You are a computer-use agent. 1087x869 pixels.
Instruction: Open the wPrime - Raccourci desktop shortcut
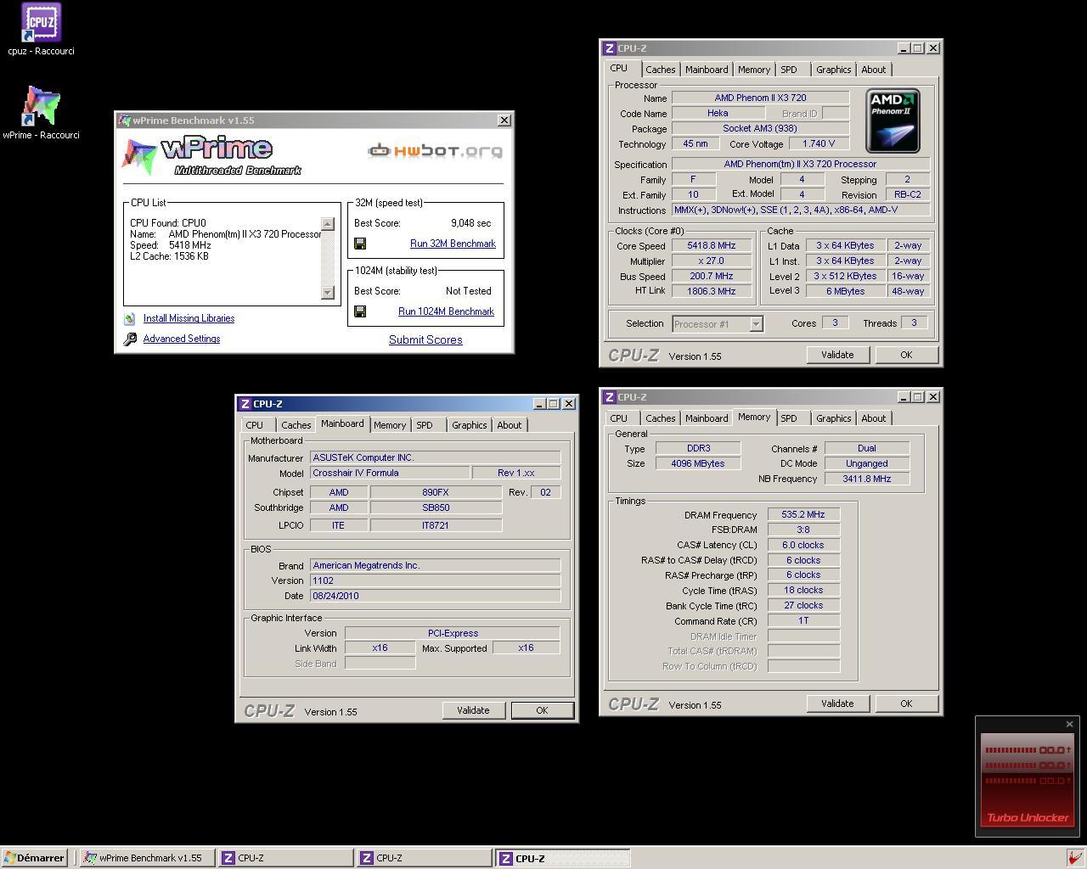pyautogui.click(x=41, y=112)
